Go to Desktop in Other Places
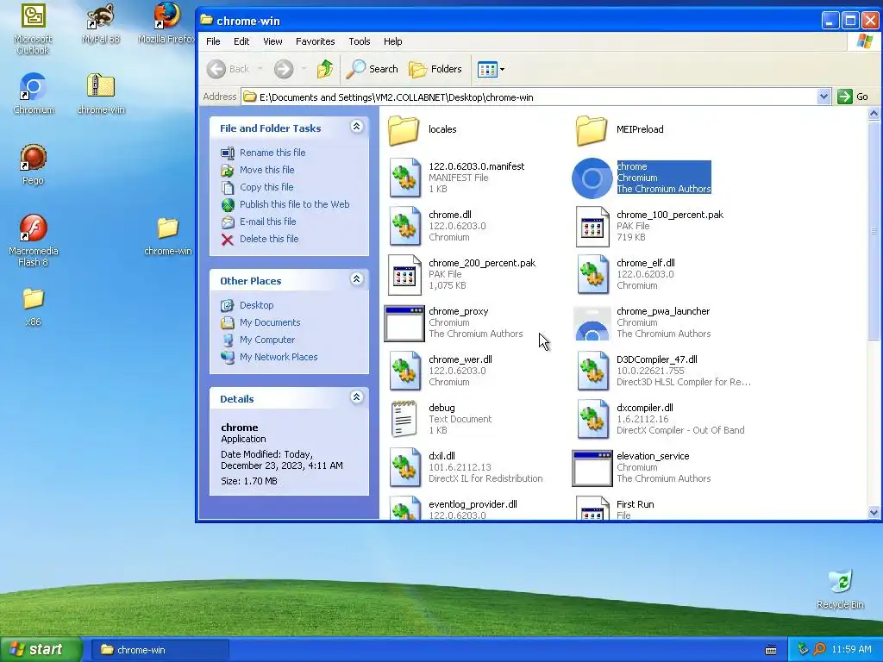 [x=256, y=305]
